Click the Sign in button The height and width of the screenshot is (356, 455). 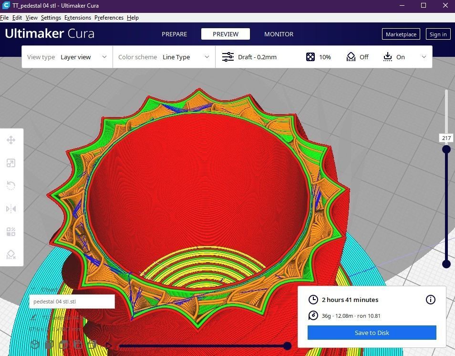pos(438,34)
